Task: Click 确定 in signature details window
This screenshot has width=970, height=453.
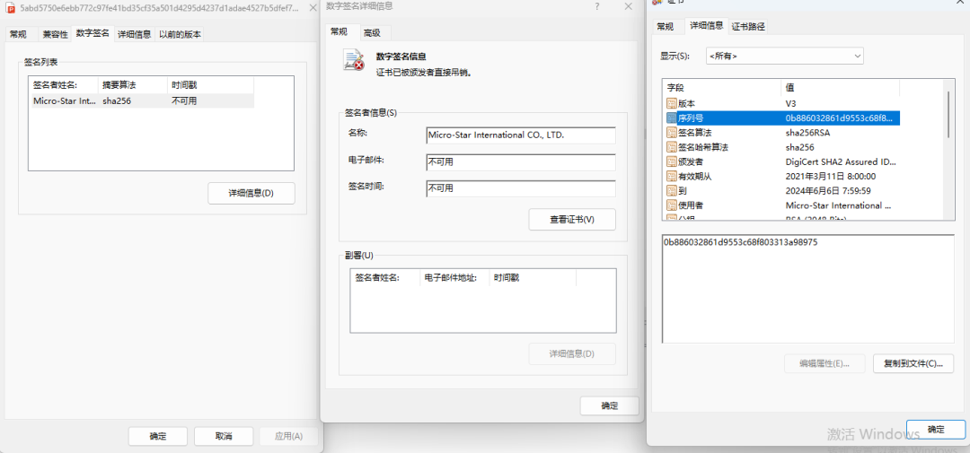Action: coord(609,405)
